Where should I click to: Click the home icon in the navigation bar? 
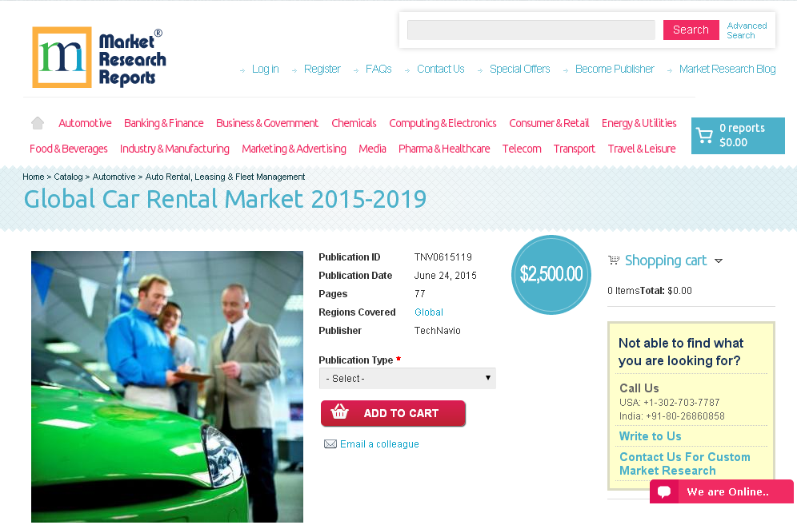coord(37,122)
